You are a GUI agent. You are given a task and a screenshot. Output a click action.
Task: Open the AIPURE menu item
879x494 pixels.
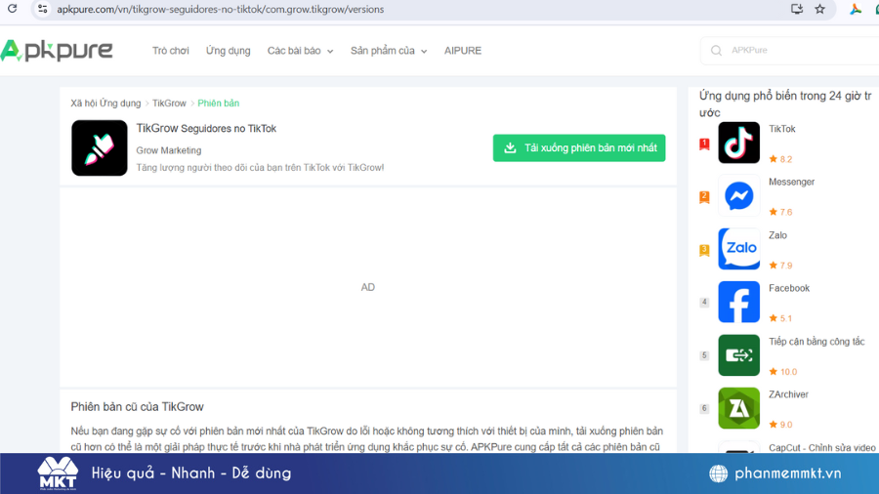463,51
